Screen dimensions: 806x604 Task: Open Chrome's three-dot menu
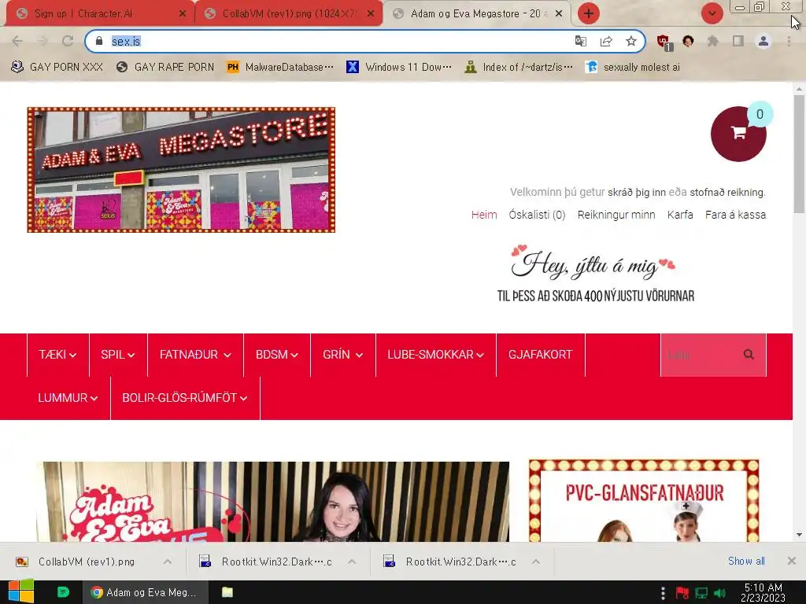tap(789, 41)
